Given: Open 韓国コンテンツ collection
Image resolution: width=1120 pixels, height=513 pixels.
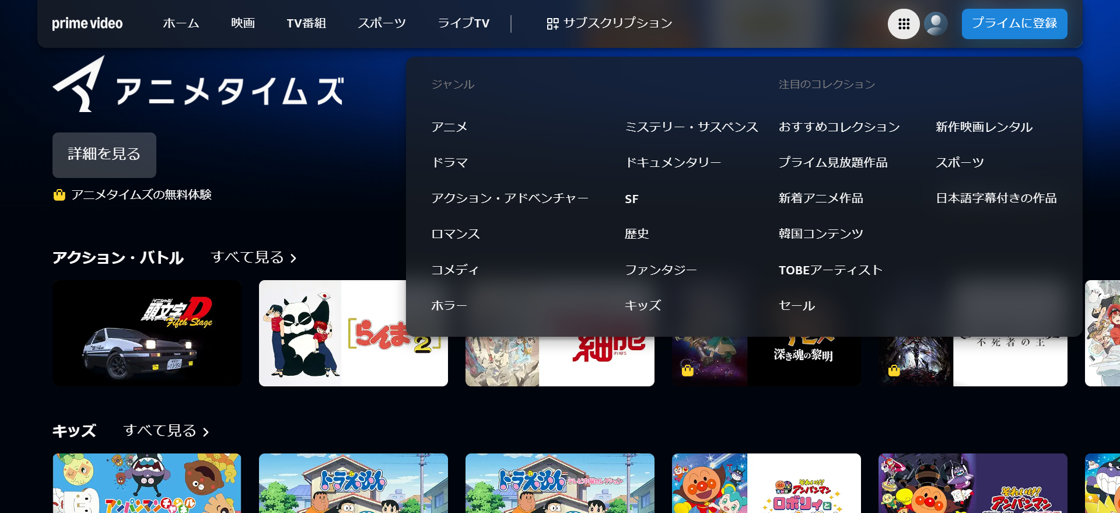Looking at the screenshot, I should [821, 234].
